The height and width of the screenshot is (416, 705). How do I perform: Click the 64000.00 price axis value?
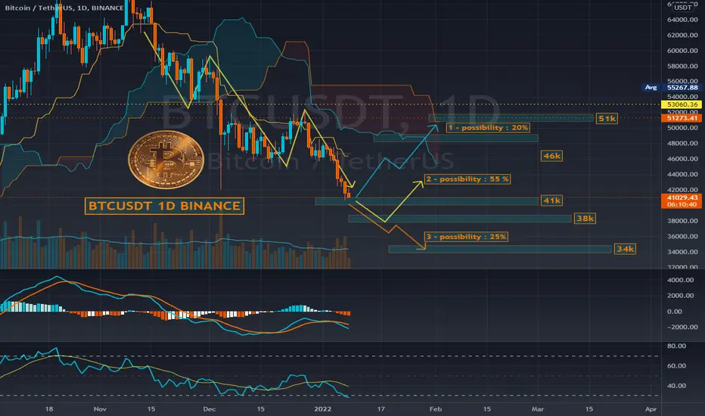[682, 20]
